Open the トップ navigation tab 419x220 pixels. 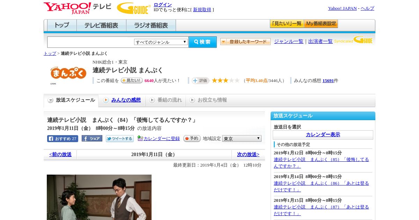coord(62,25)
